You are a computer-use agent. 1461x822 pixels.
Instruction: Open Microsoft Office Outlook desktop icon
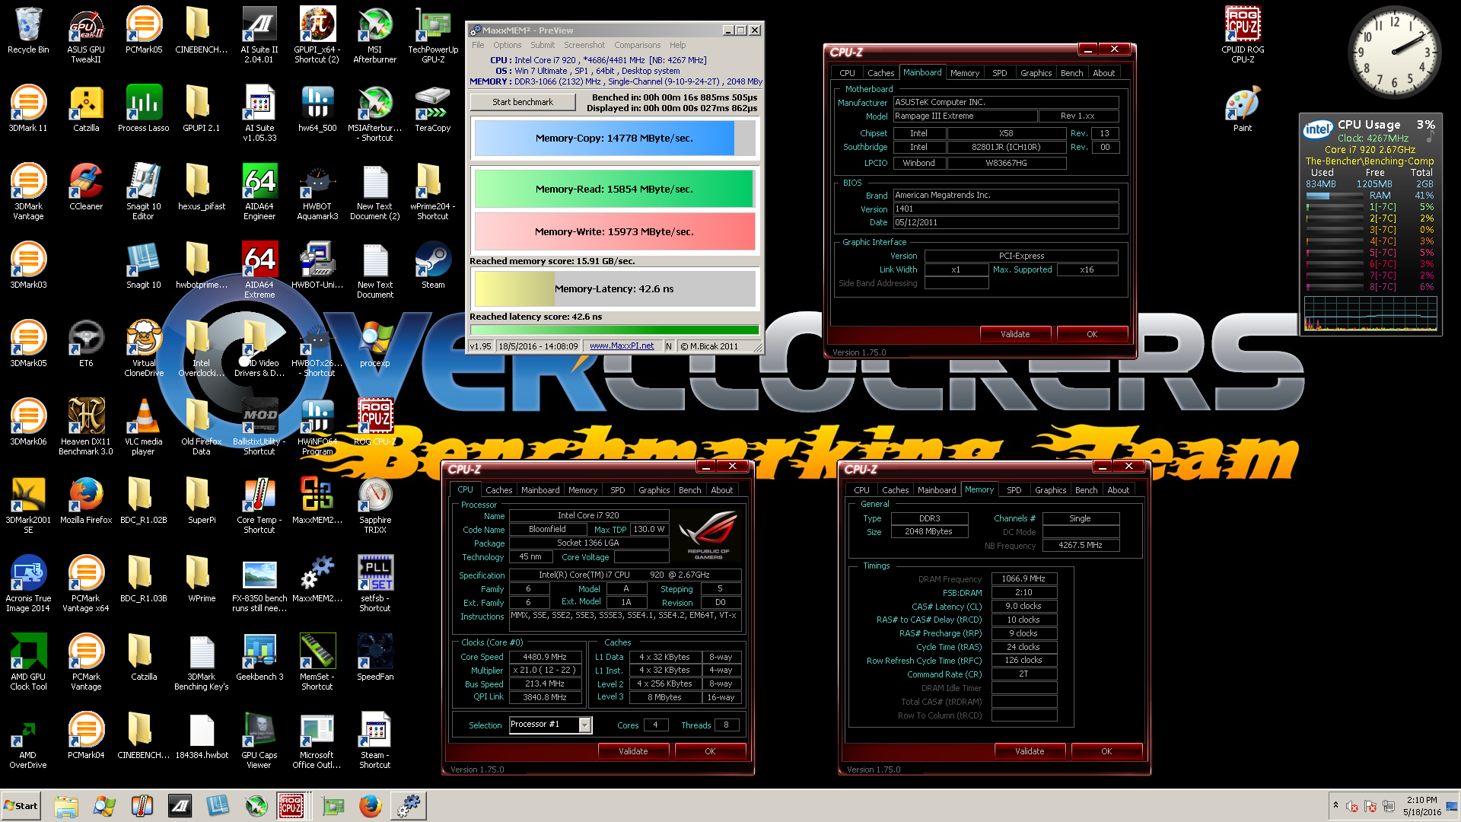pos(317,741)
